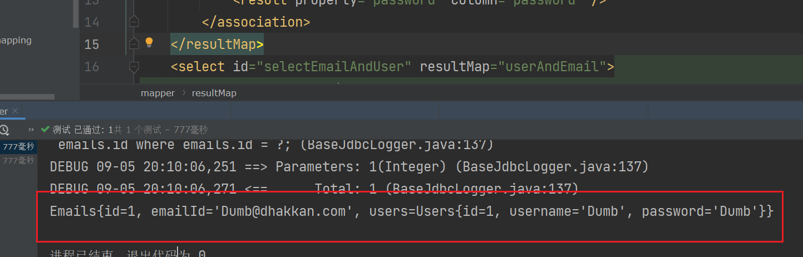Select the mapper breadcrumb
The height and width of the screenshot is (257, 803).
click(157, 93)
